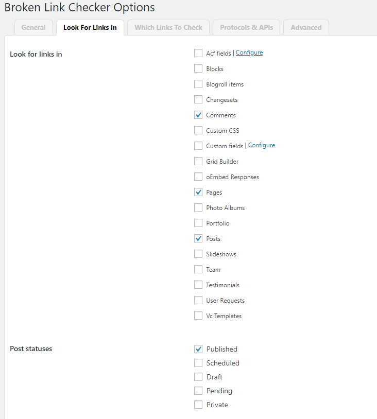Uncheck the Posts checkbox
Screen dimensions: 377x419
point(198,238)
